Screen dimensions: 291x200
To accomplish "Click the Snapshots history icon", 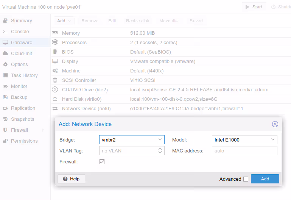I will coord(5,119).
